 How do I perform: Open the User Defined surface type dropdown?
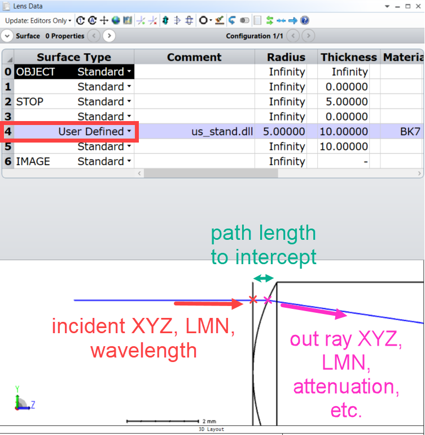(x=129, y=131)
